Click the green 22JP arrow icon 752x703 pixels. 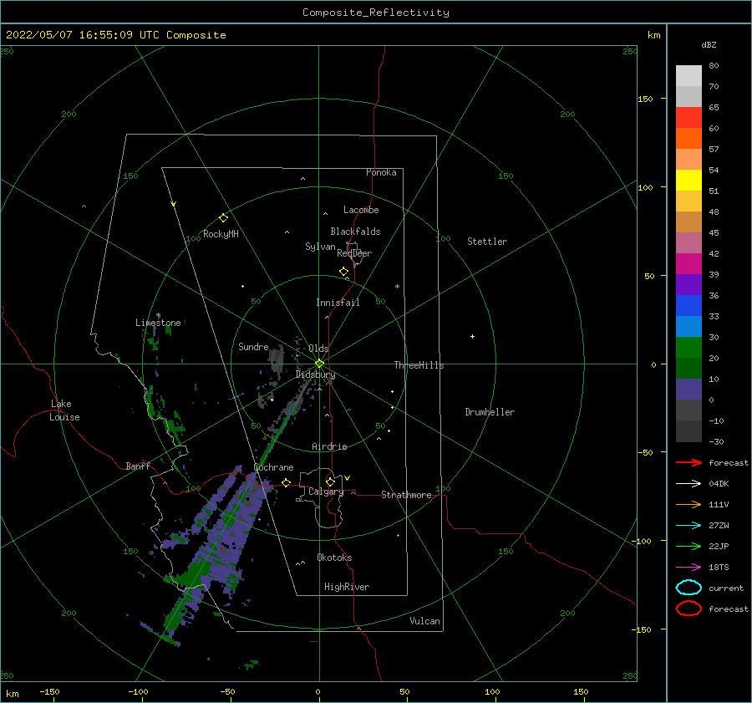(x=688, y=546)
